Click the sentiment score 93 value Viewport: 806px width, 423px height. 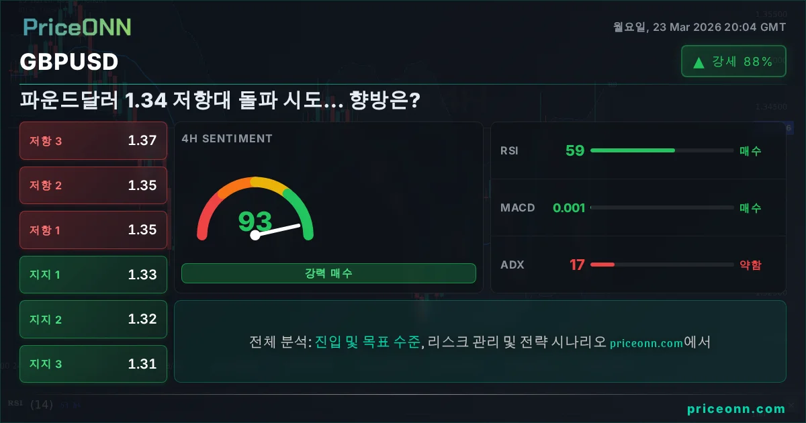coord(255,221)
